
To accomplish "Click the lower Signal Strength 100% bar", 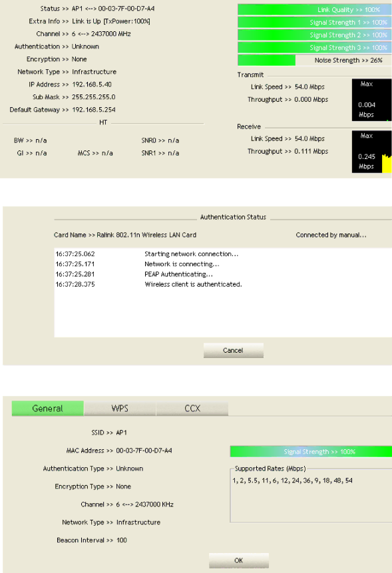I will tap(311, 452).
